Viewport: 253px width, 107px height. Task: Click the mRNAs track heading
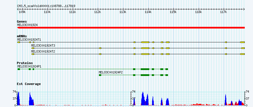pyautogui.click(x=22, y=36)
